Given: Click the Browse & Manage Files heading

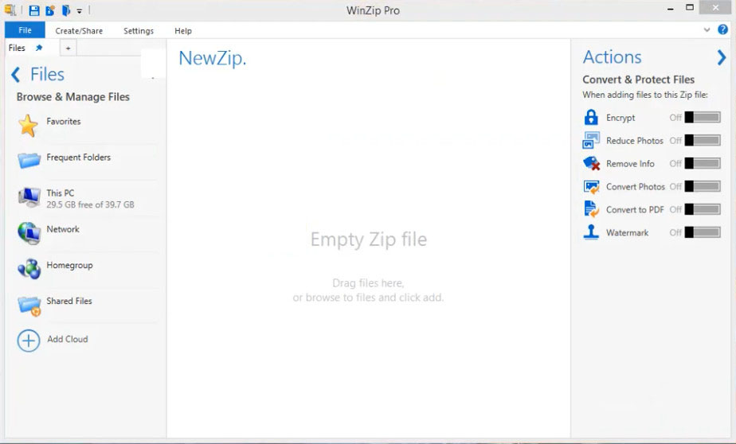Looking at the screenshot, I should tap(72, 97).
